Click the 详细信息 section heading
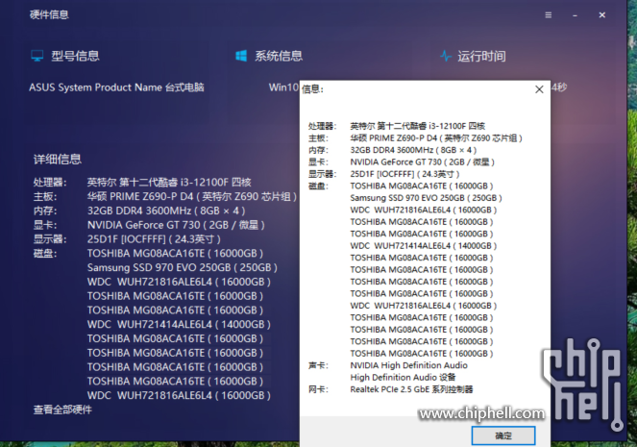Viewport: 637px width, 447px height. point(58,159)
